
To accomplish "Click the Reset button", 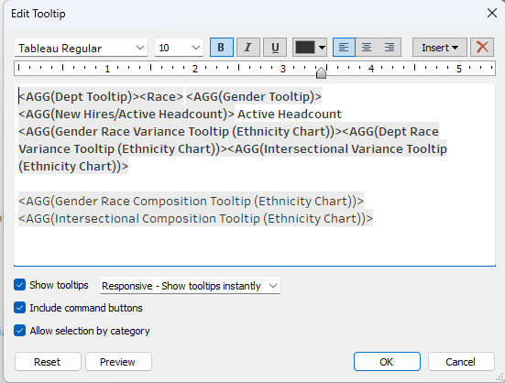I will click(x=48, y=362).
